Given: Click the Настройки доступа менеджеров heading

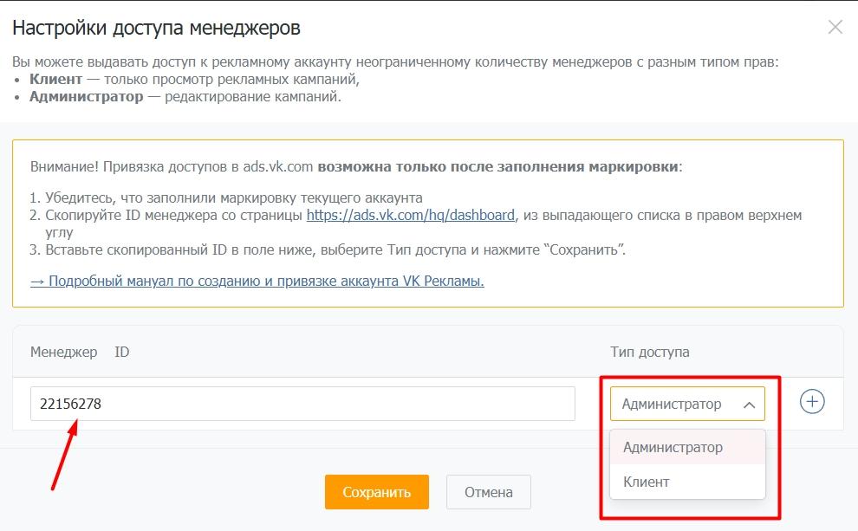Looking at the screenshot, I should (156, 28).
